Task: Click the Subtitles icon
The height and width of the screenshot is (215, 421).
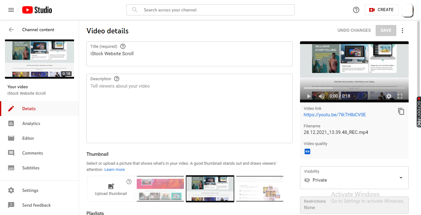Action: pyautogui.click(x=11, y=168)
